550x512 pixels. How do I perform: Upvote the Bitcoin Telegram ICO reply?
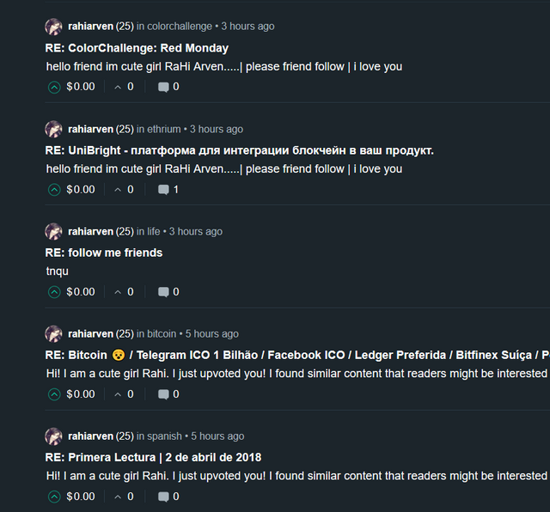point(54,394)
